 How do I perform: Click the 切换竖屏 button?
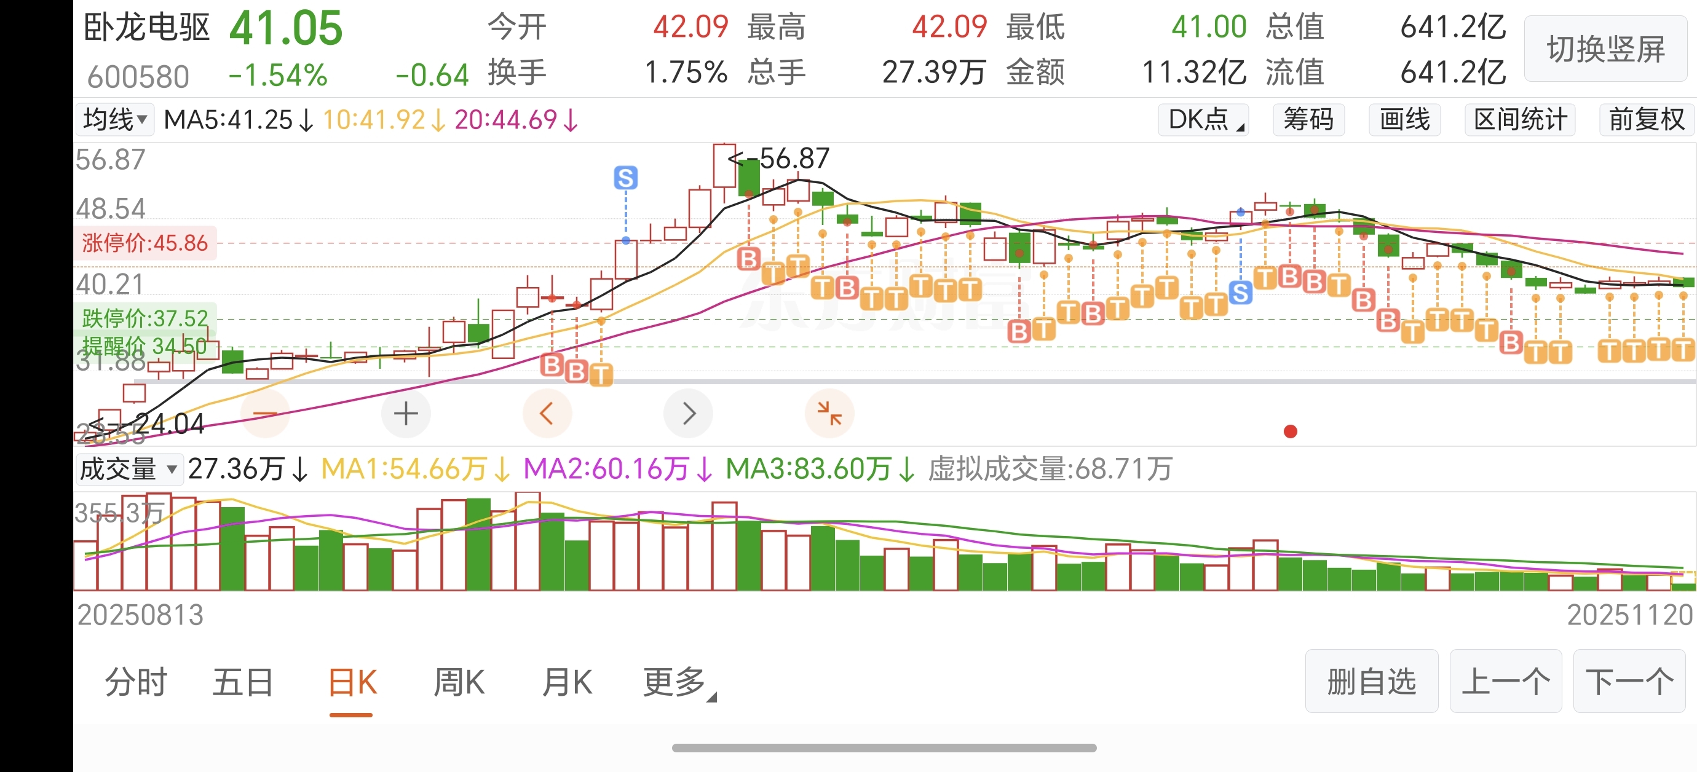click(1605, 49)
